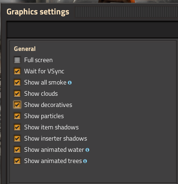
Task: Click the Full screen label text
Action: click(39, 60)
